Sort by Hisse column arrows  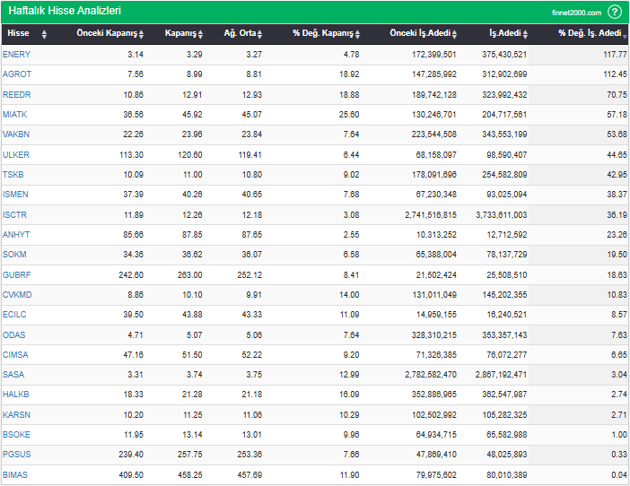click(x=44, y=34)
